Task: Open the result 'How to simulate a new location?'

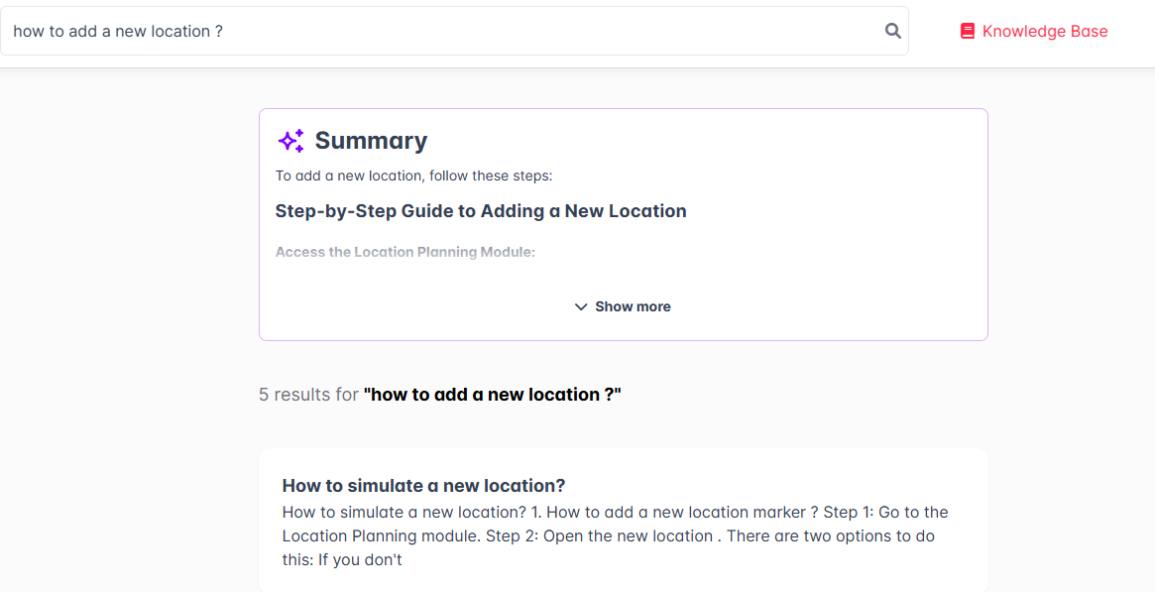Action: point(423,486)
